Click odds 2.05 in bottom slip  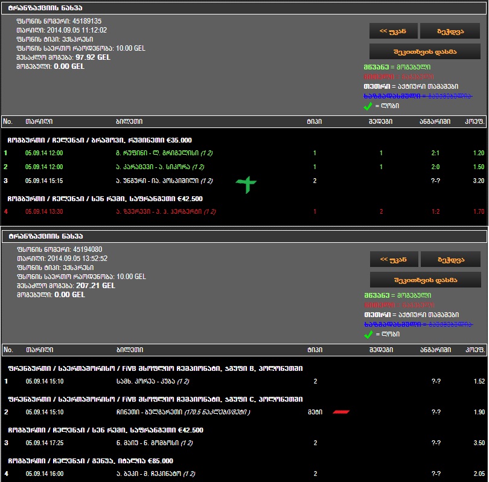[479, 474]
